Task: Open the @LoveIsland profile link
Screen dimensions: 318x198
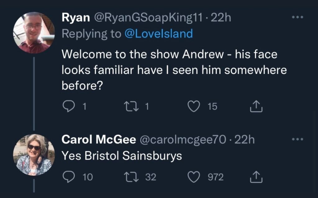Action: [159, 33]
